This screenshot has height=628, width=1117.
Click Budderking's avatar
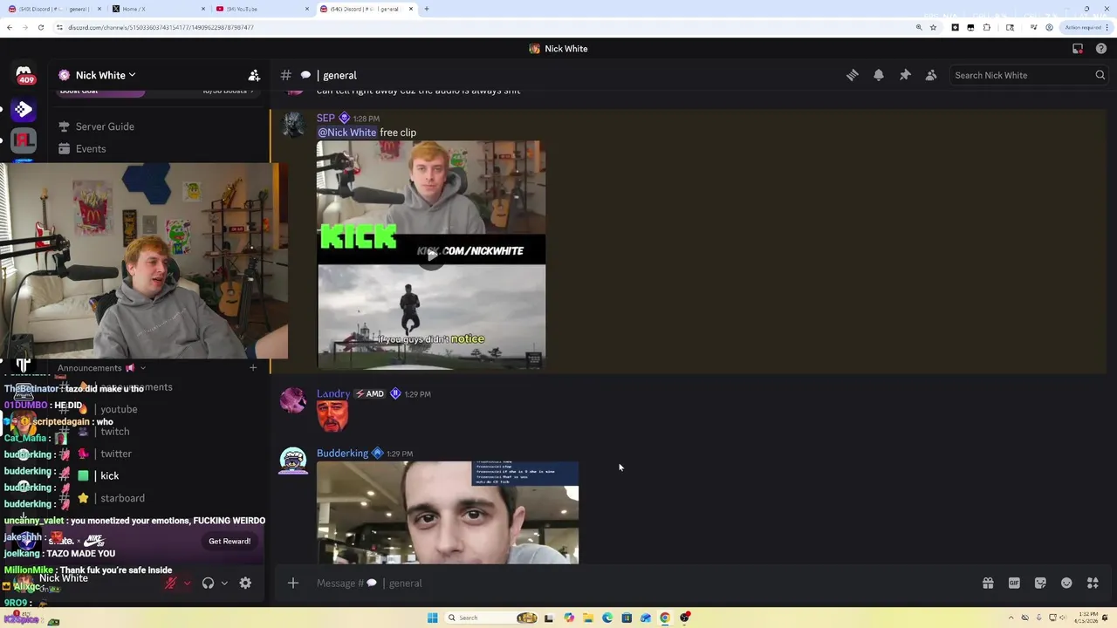[293, 460]
